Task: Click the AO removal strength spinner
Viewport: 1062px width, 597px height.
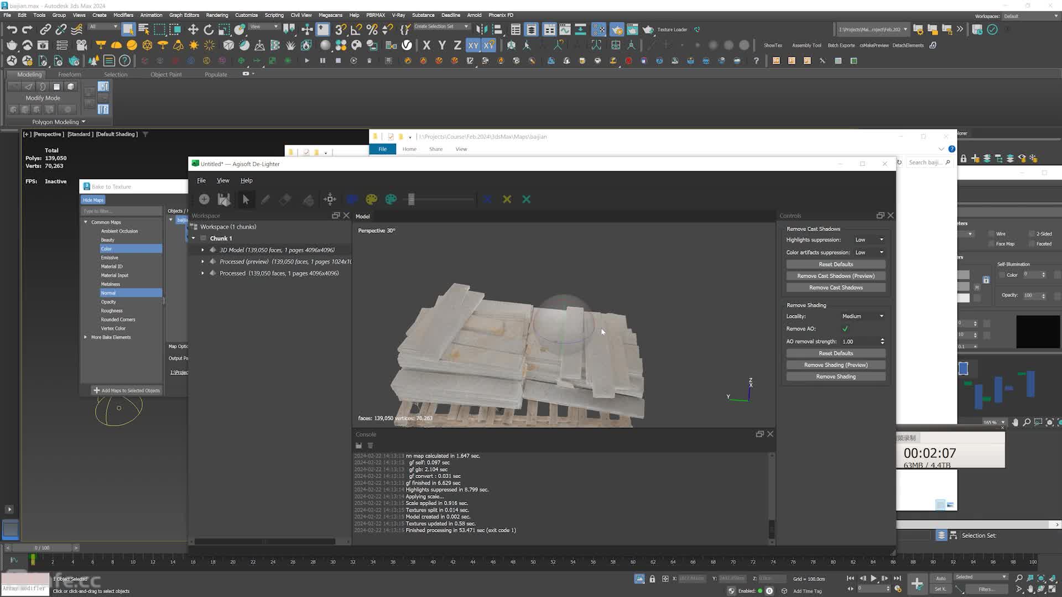Action: (x=882, y=342)
